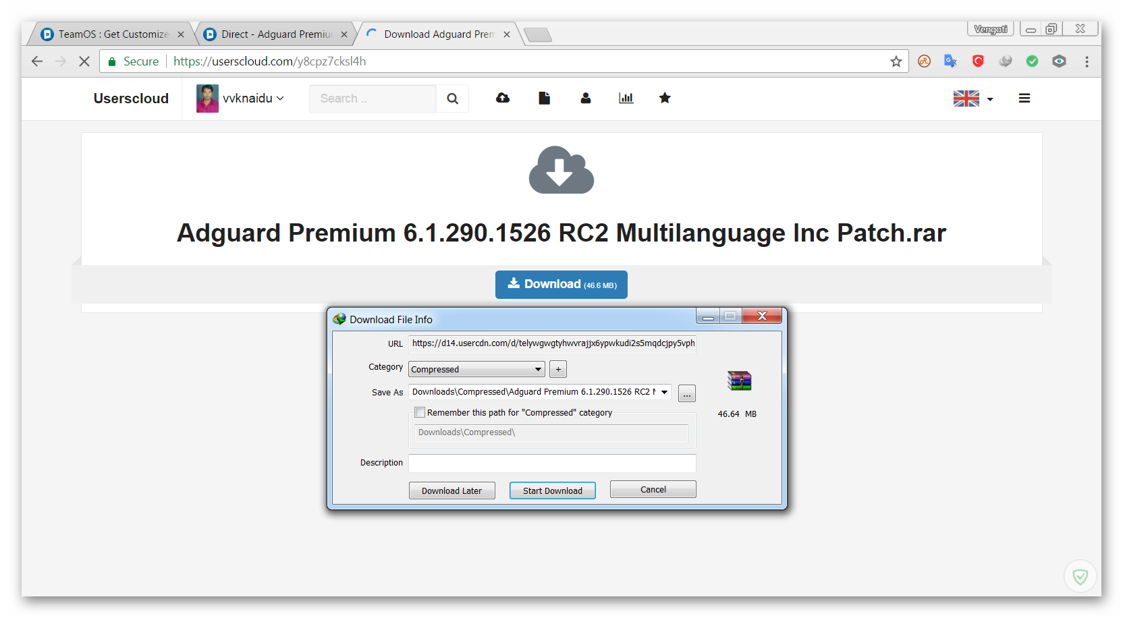Stop loading the page

[84, 61]
